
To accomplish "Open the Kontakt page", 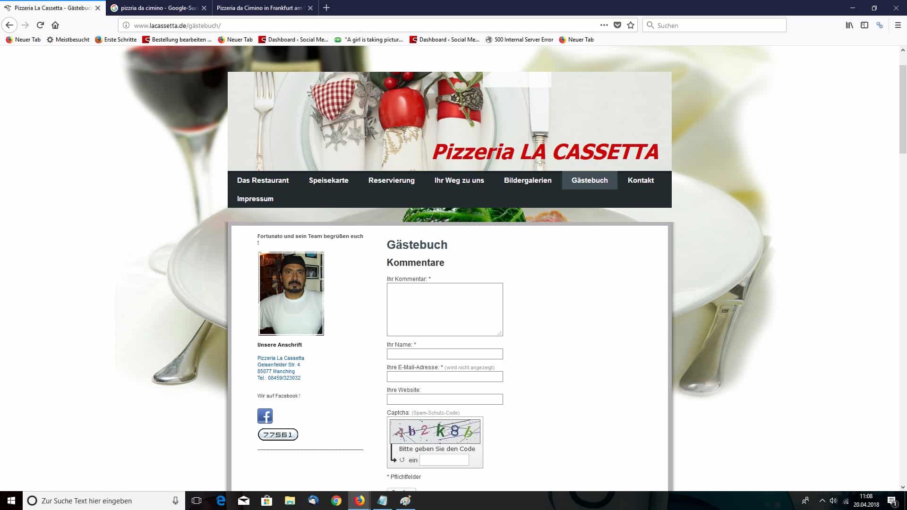I will (641, 180).
